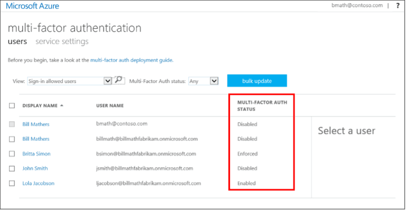Sort by User Name column header
This screenshot has height=210, width=406.
[x=110, y=106]
